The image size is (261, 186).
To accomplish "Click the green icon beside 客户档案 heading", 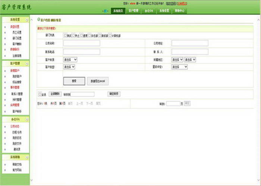I will point(38,19).
